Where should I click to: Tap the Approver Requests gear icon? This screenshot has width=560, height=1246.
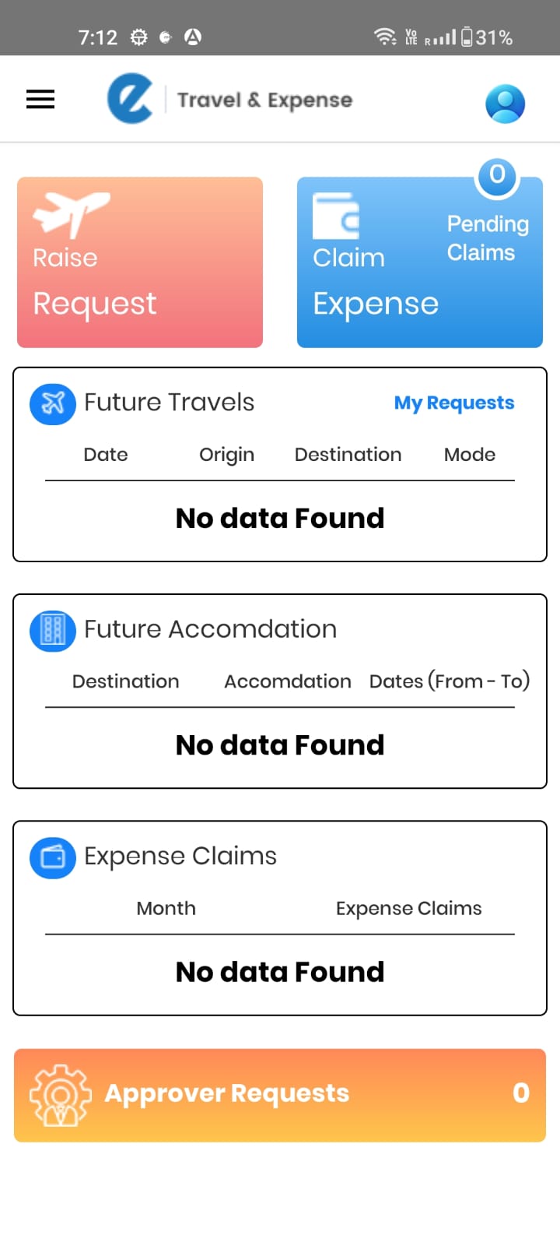tap(60, 1095)
